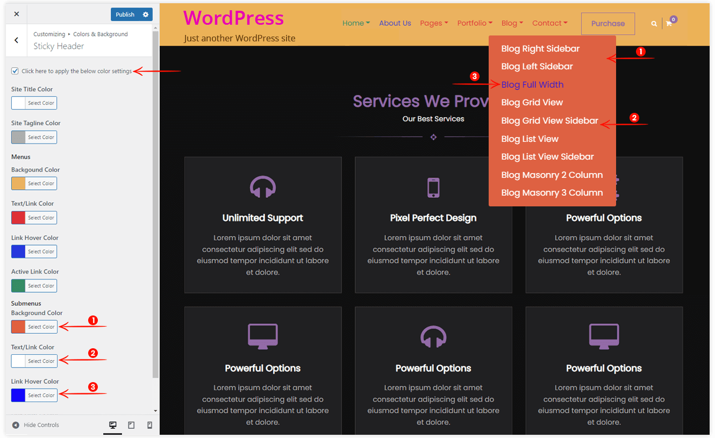Select Blog Masonry 3 Column item
The height and width of the screenshot is (438, 715).
[x=552, y=192]
